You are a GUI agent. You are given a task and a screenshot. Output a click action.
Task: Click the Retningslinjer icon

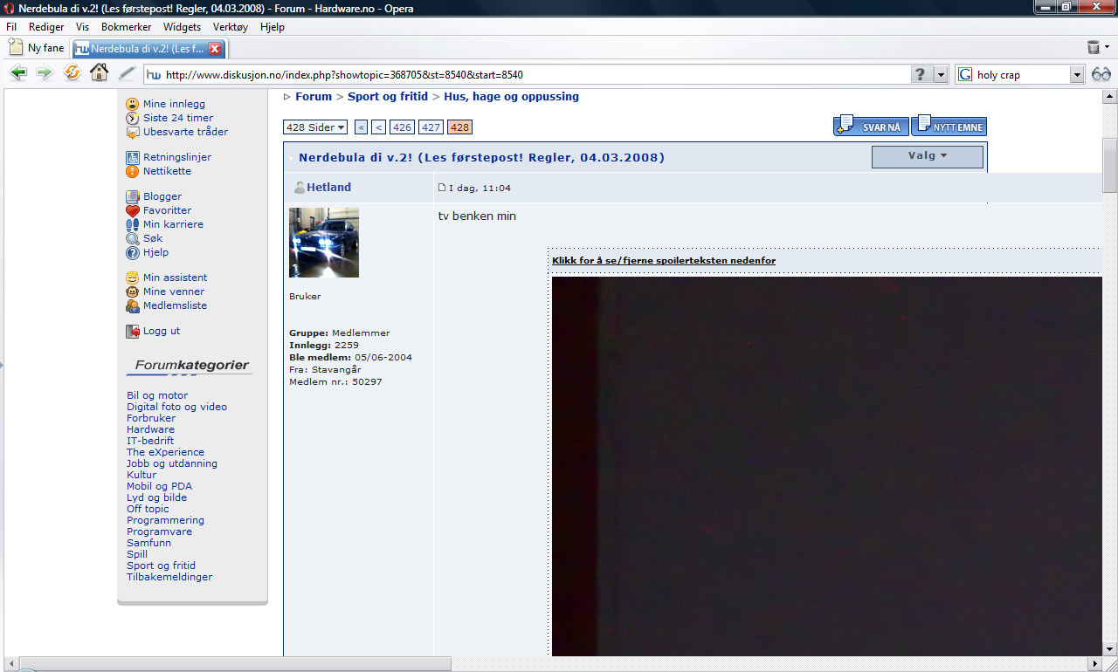(133, 157)
